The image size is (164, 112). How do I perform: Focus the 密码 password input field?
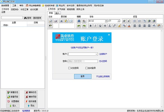tap(83, 61)
